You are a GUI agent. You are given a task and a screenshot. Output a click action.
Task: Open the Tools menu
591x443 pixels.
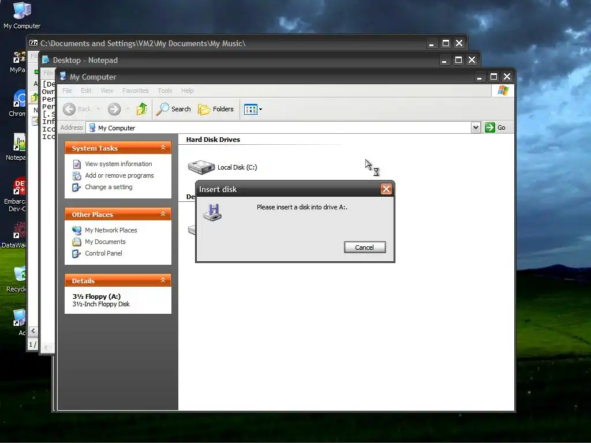point(164,91)
